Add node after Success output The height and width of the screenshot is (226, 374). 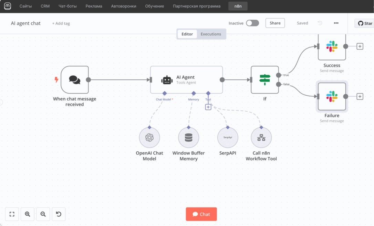[360, 46]
